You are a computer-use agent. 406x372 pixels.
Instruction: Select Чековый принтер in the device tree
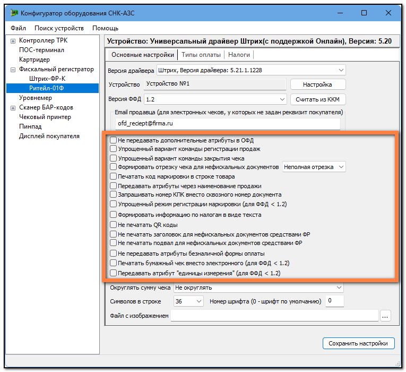click(x=45, y=117)
